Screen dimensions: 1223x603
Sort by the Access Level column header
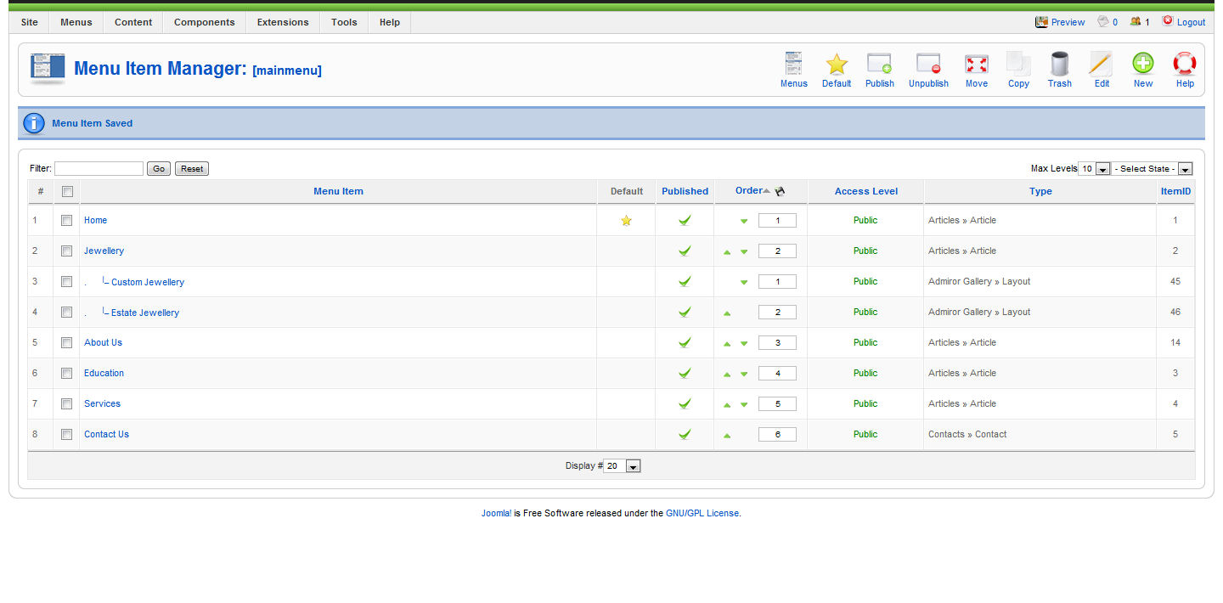tap(866, 191)
